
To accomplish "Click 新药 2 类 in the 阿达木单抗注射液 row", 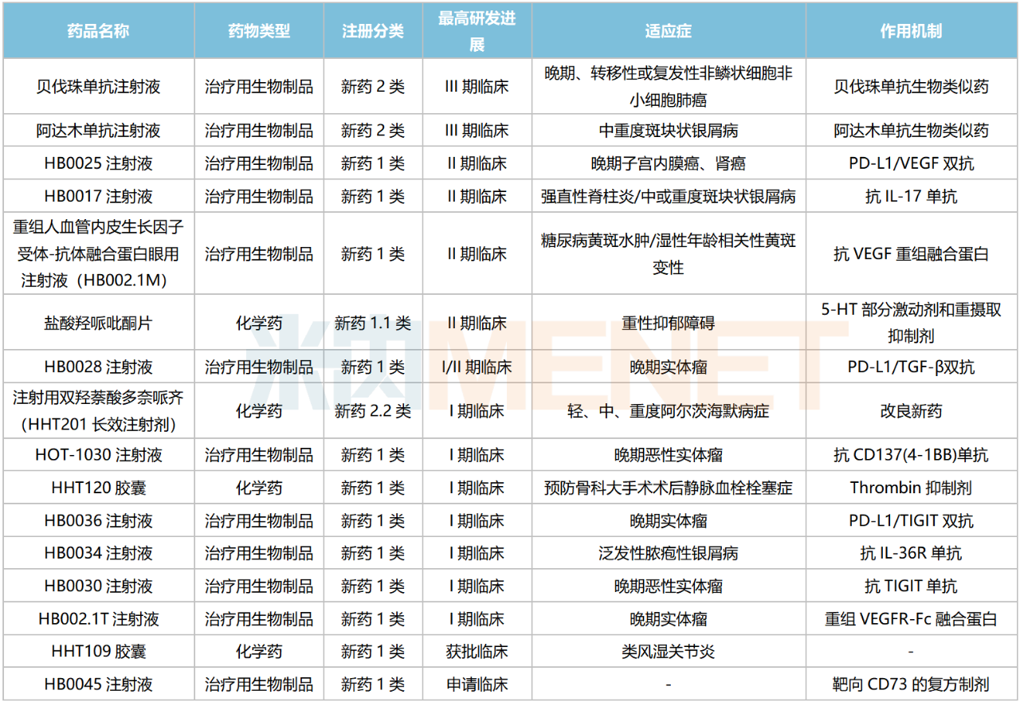I will coord(373,130).
